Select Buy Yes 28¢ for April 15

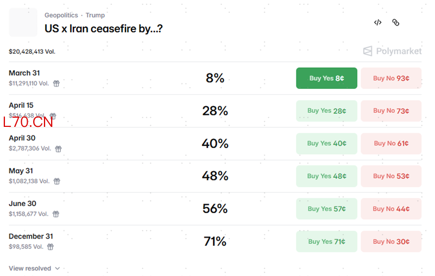[x=326, y=111]
